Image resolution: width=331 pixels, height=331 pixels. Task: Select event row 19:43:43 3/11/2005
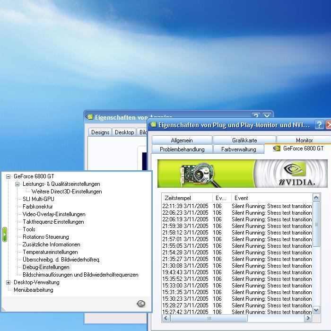[x=237, y=272]
